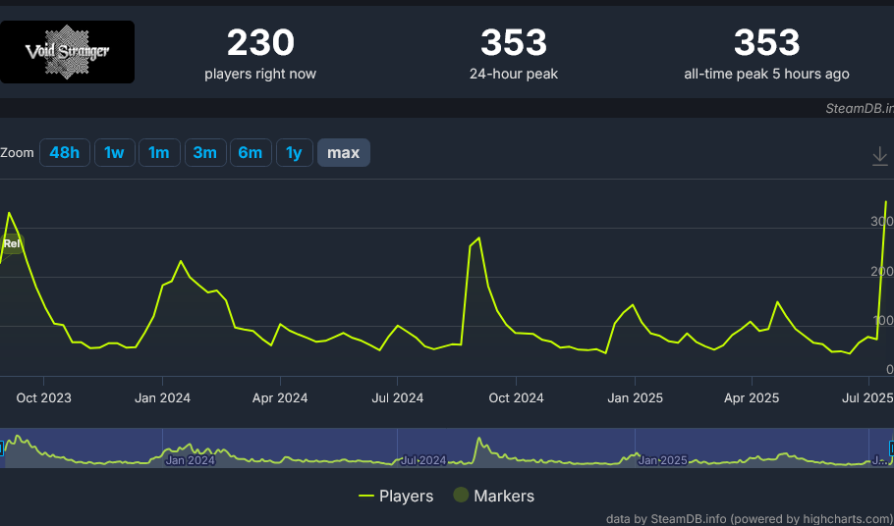Click the navigator selected range area
The height and width of the screenshot is (526, 894).
tap(447, 448)
